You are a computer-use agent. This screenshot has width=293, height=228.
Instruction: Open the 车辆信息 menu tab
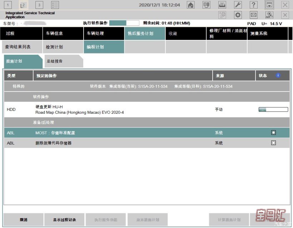63,33
